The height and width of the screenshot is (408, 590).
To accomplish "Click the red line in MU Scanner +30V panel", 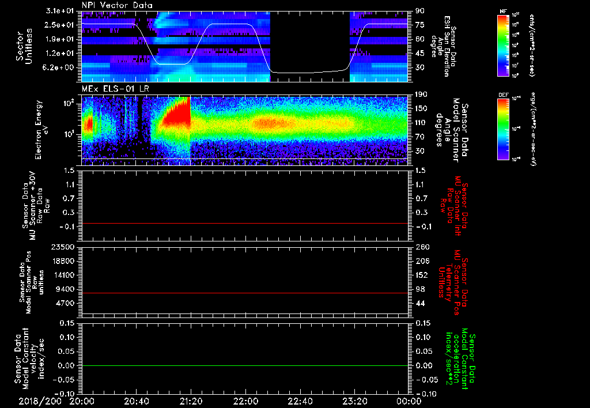I will (x=244, y=223).
